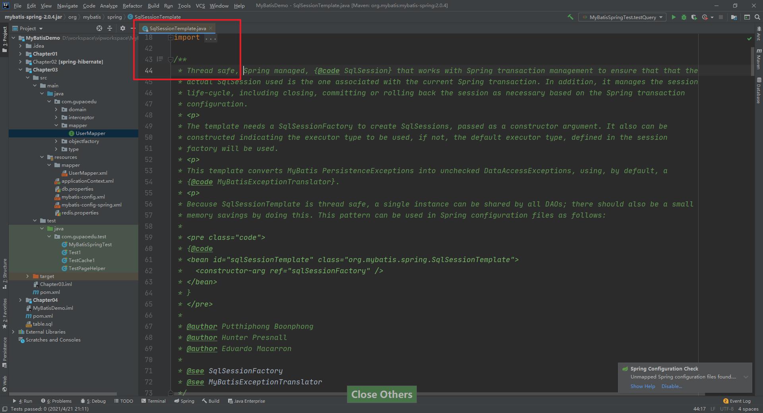Click the Stop square icon
This screenshot has width=763, height=413.
pyautogui.click(x=721, y=17)
